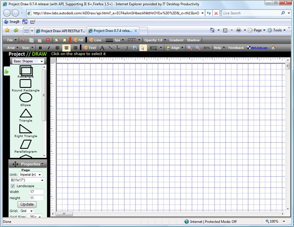Click the Round Rectangle shape
This screenshot has height=227, width=294.
tap(26, 83)
